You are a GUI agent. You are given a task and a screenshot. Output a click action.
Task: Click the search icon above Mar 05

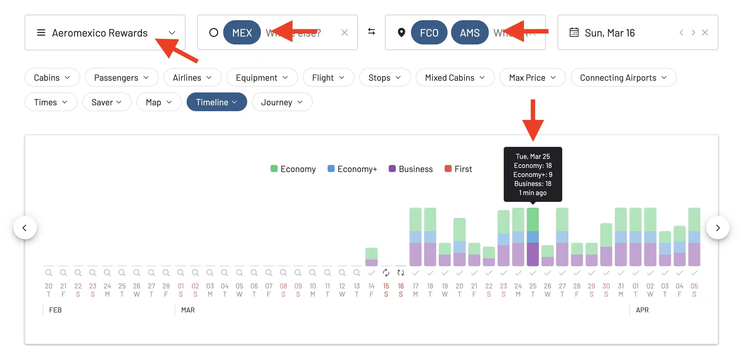[239, 273]
